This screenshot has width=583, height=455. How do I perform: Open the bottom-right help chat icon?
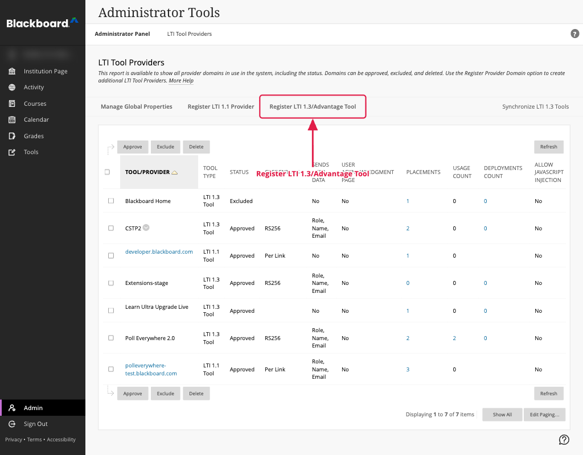(564, 440)
